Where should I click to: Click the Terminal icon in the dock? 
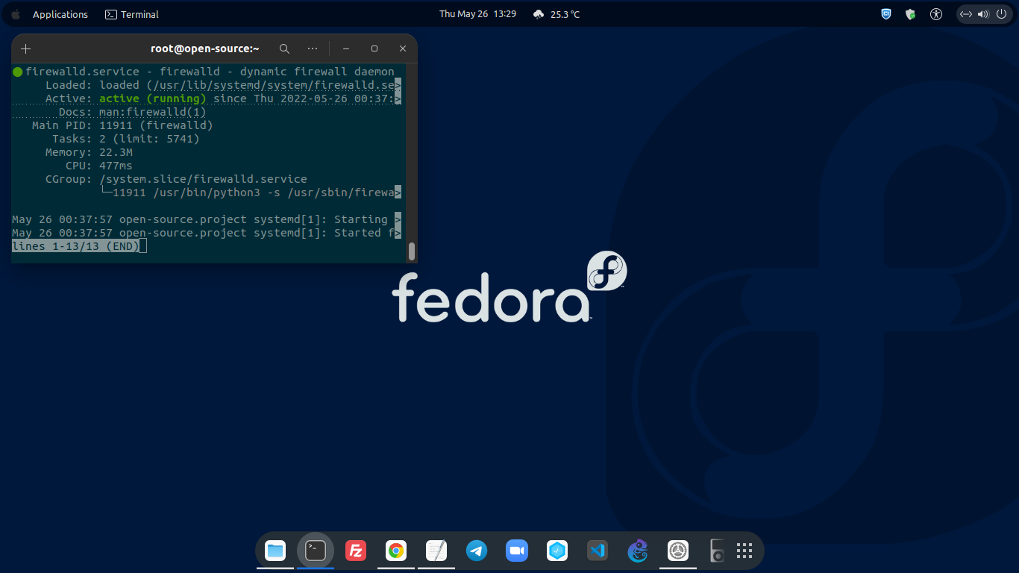click(x=316, y=551)
